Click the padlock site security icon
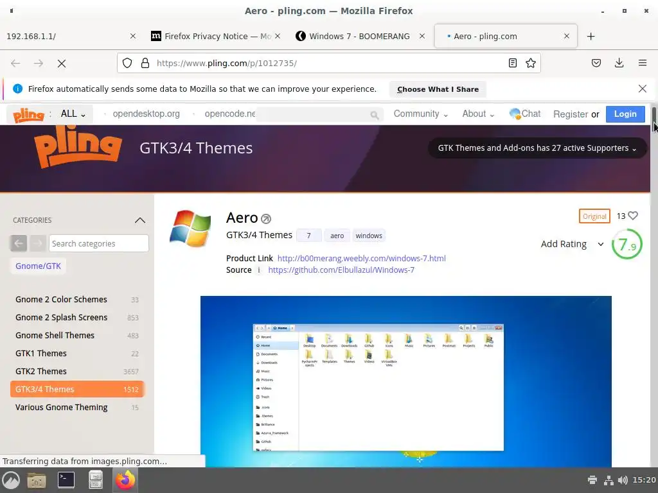This screenshot has width=658, height=493. (145, 64)
